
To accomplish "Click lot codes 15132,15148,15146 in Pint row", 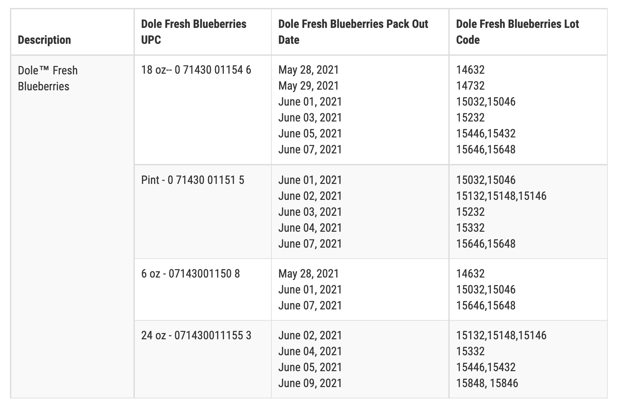I will (x=501, y=196).
